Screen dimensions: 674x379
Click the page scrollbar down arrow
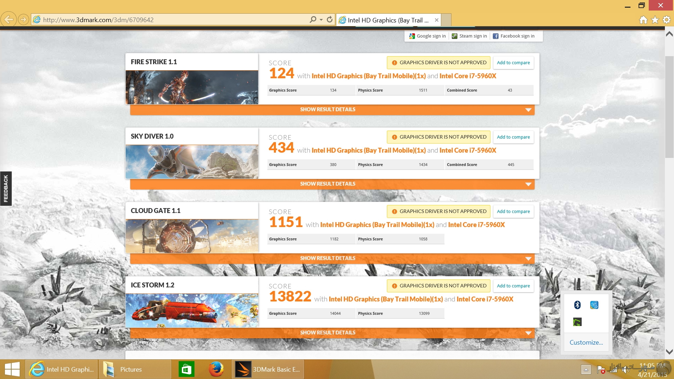click(669, 352)
